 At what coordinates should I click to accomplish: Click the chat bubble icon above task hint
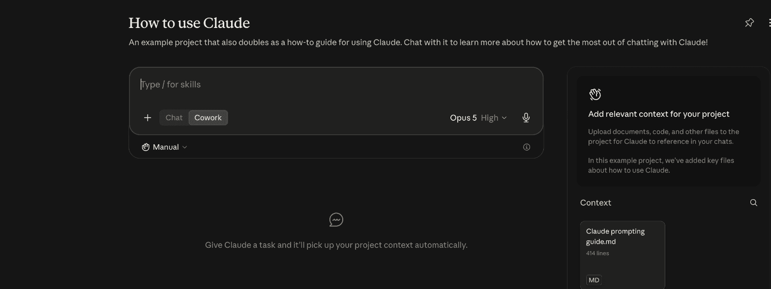[336, 220]
